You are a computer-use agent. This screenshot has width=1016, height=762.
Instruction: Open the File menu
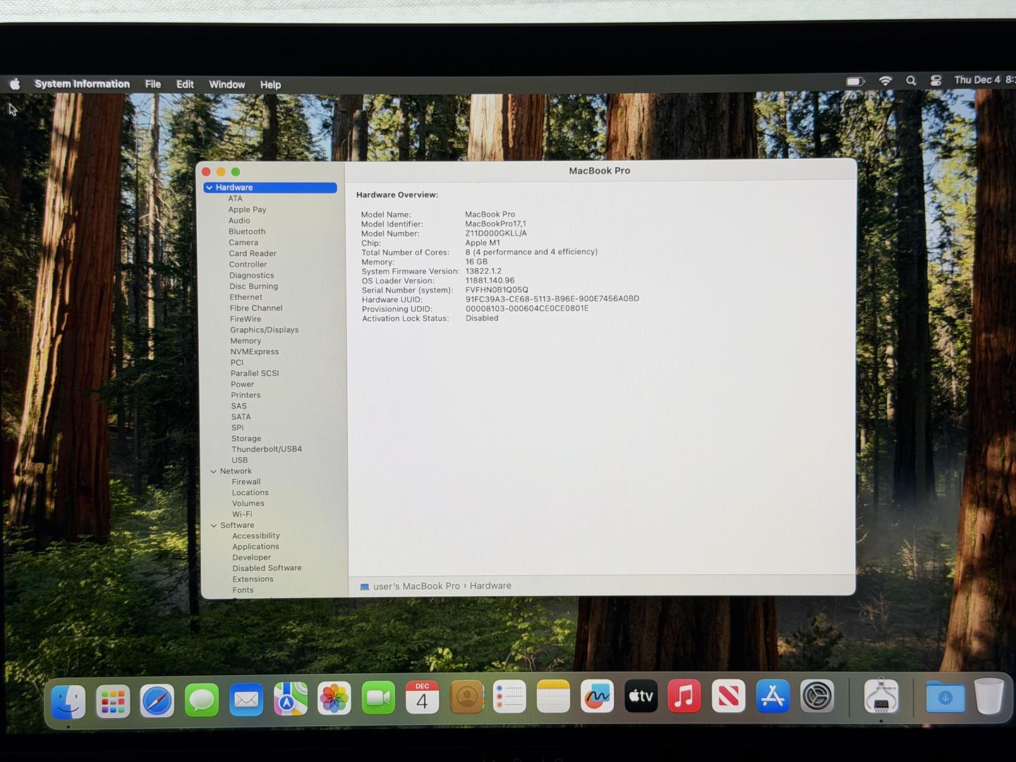[153, 84]
